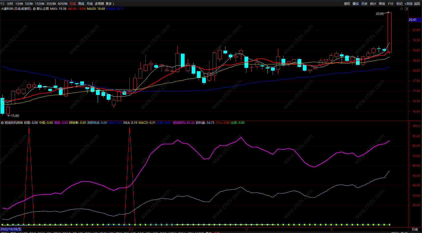Click the diamond icon on main chart

point(402,9)
